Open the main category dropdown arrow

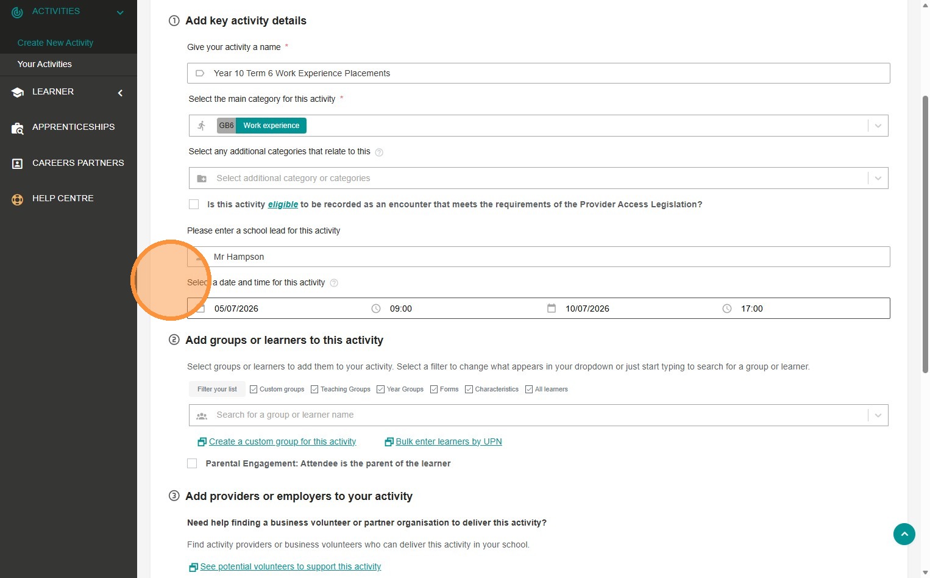tap(878, 126)
